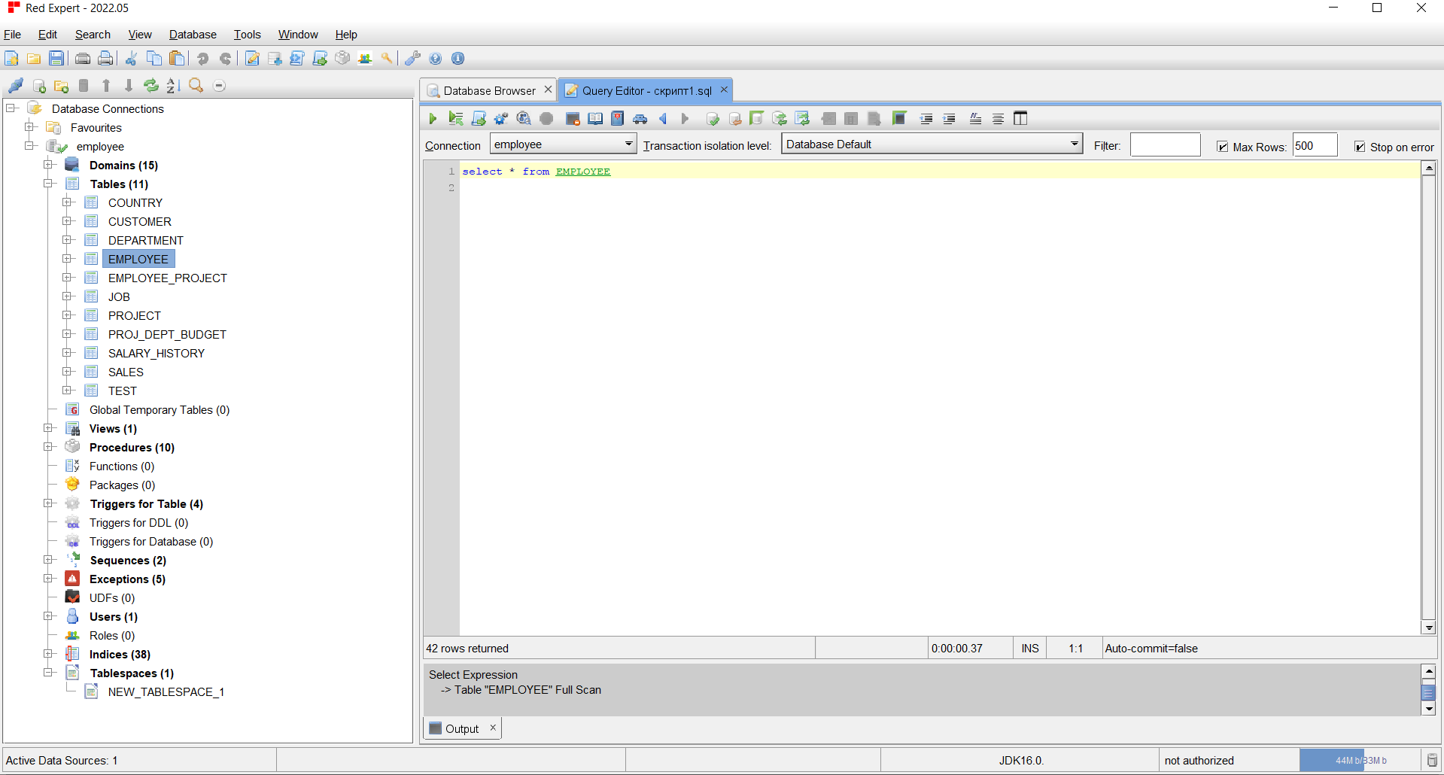Select the SALARY_HISTORY table in tree
This screenshot has height=775, width=1444.
point(156,353)
